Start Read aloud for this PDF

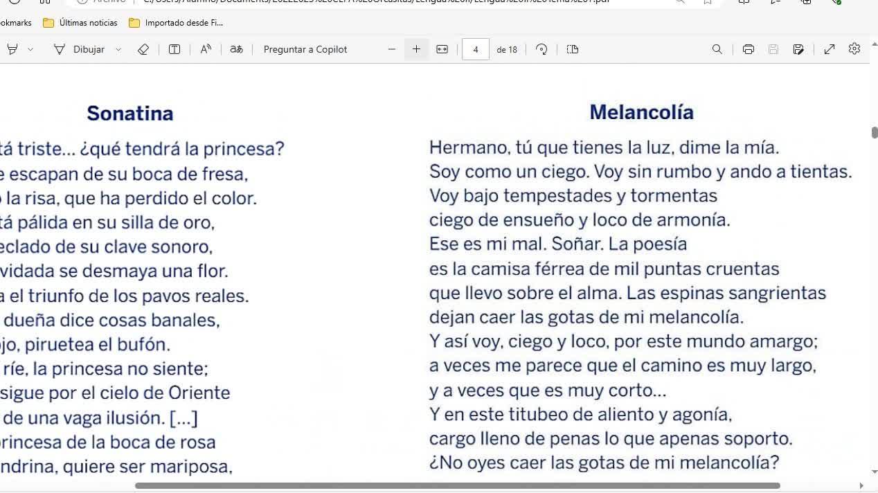click(206, 49)
